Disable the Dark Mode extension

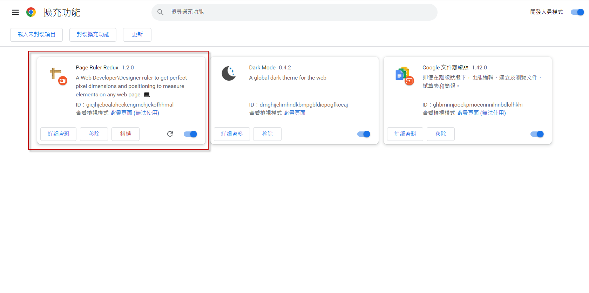coord(364,134)
